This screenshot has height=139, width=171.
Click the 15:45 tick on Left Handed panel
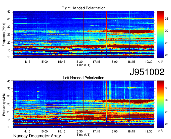click(61, 131)
